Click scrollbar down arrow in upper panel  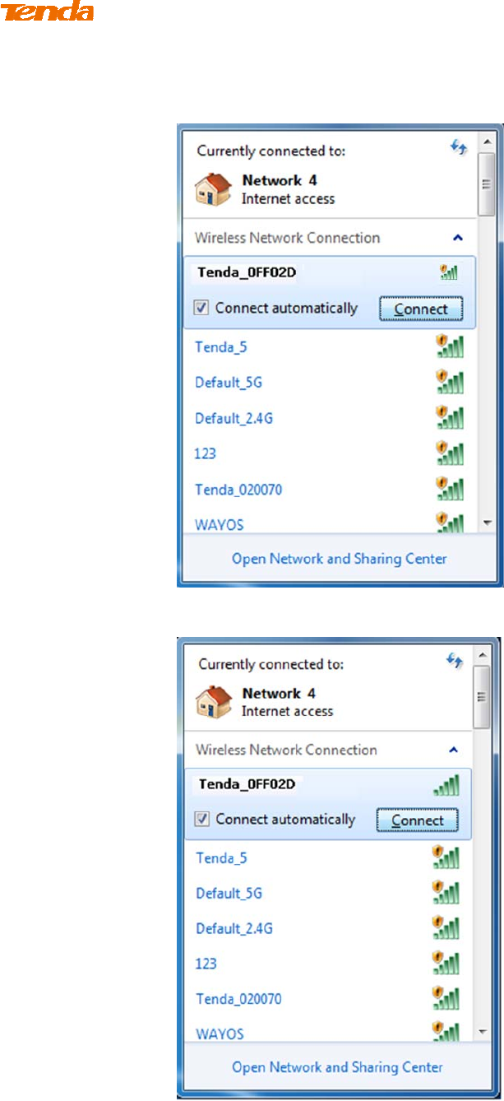(x=487, y=523)
